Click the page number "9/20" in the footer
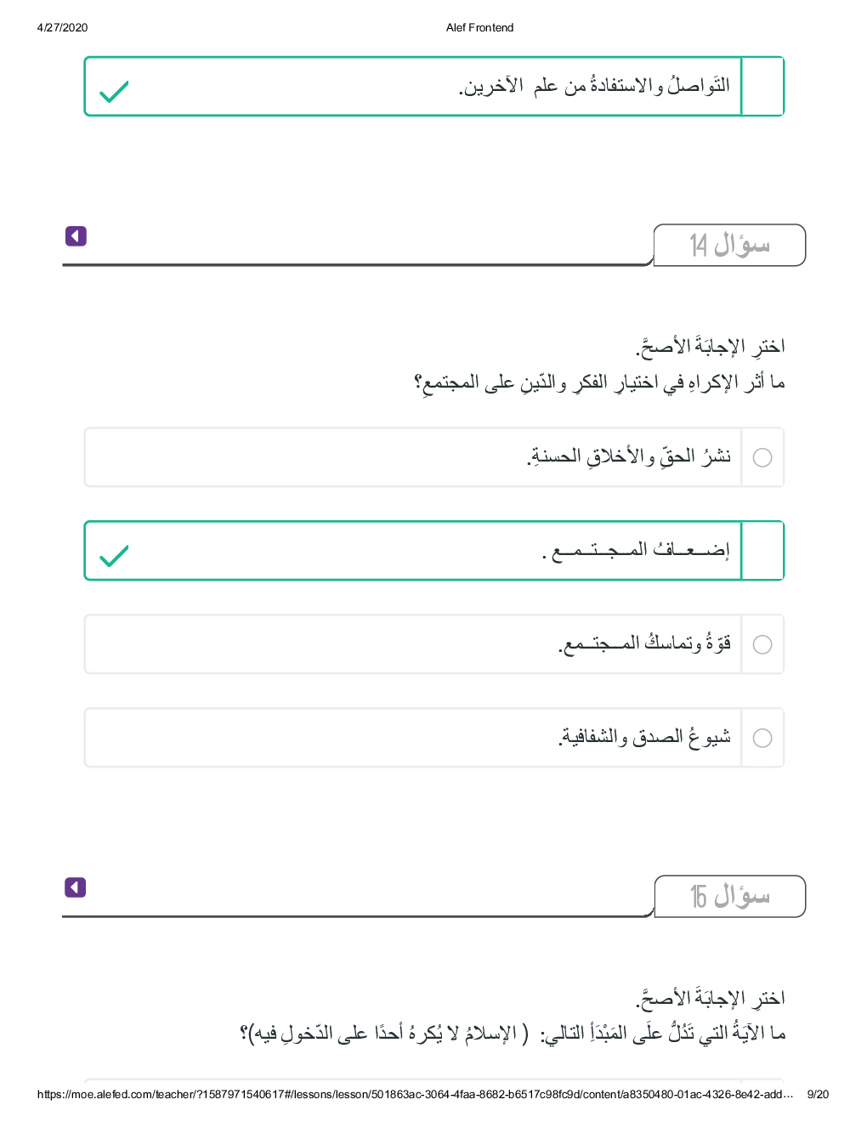 coord(817,1095)
